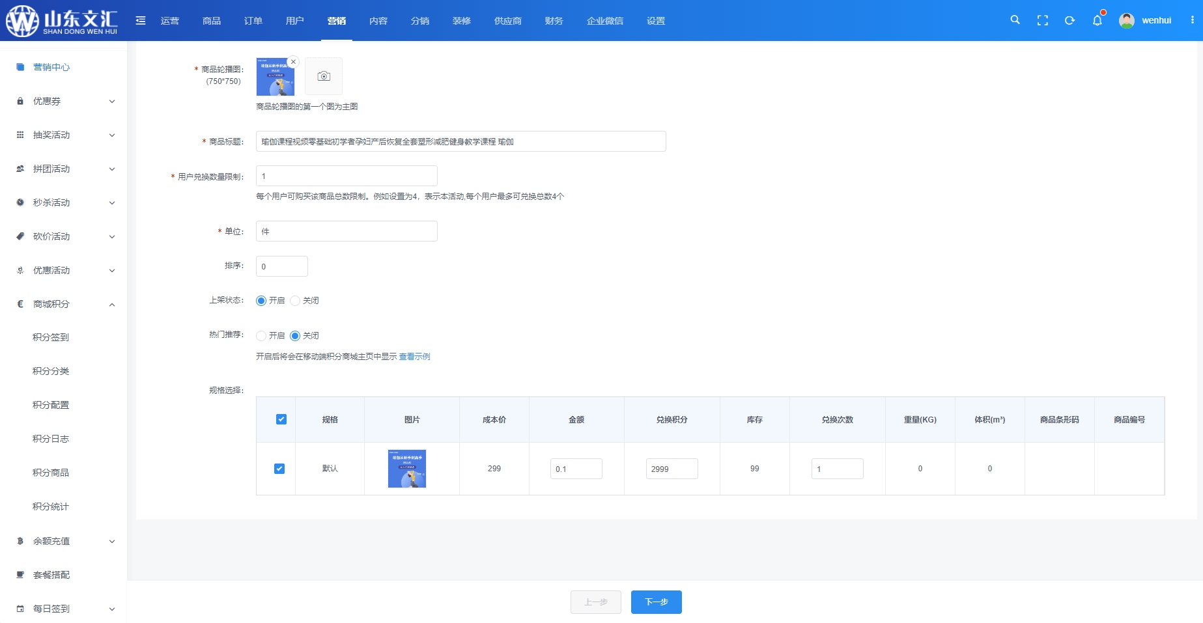Expand the 优惠活动 submenu chevron
The image size is (1203, 623).
(112, 271)
